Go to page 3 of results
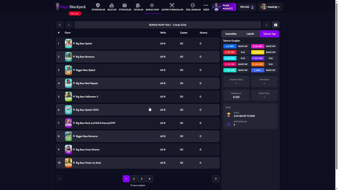This screenshot has height=190, width=338. click(142, 179)
